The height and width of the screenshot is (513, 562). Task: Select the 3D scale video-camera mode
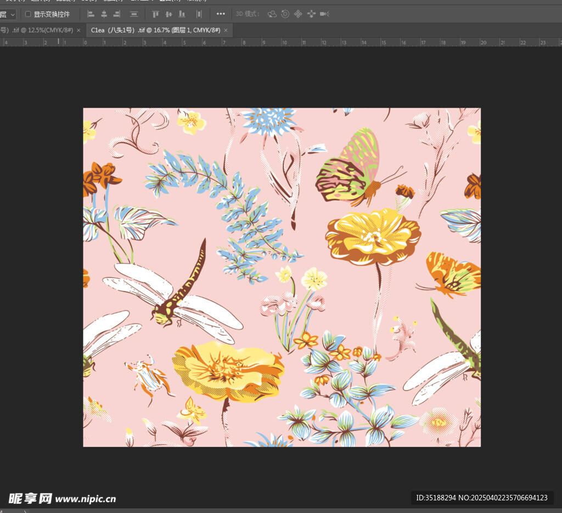(325, 14)
